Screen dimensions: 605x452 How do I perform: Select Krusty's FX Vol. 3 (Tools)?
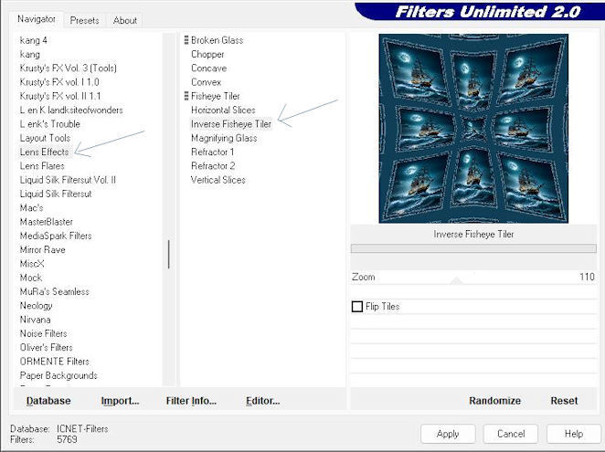point(69,68)
